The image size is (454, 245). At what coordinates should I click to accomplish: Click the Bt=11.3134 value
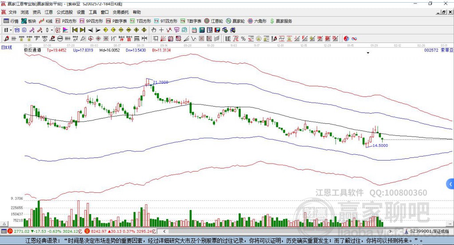(161, 50)
